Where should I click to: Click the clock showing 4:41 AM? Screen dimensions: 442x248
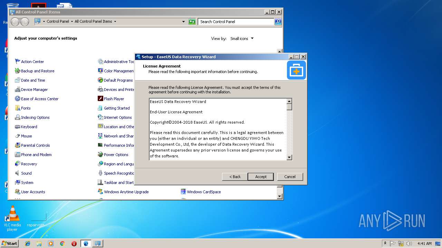(424, 244)
